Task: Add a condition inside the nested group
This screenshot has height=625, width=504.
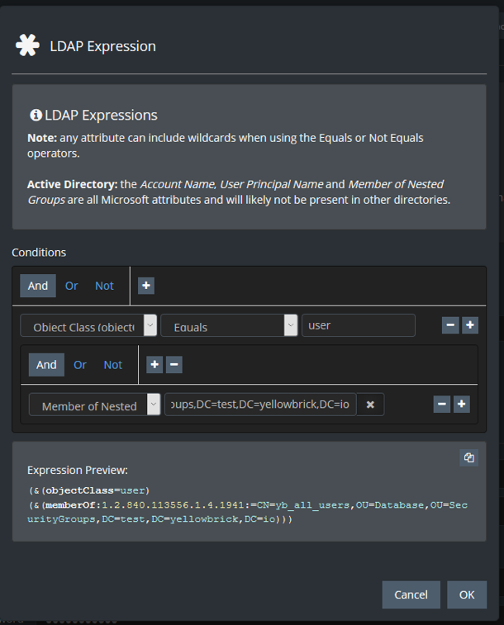Action: 155,364
